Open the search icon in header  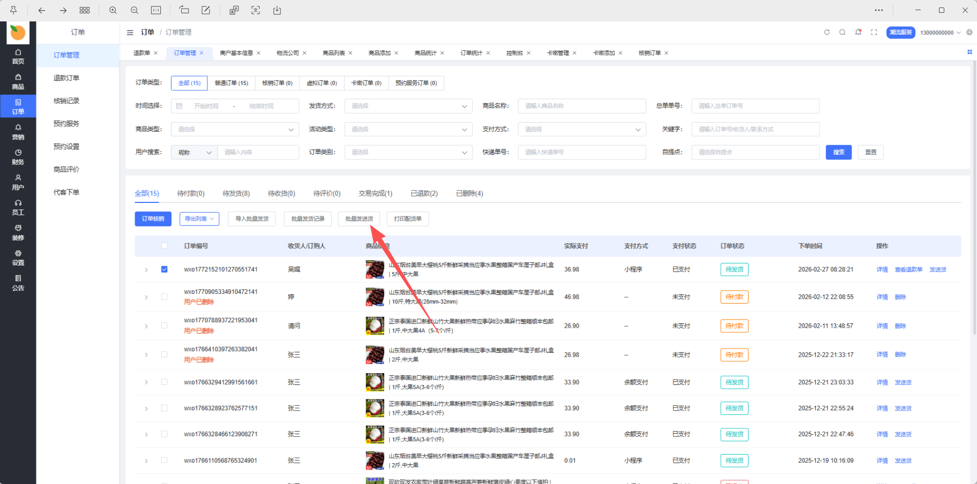(842, 32)
